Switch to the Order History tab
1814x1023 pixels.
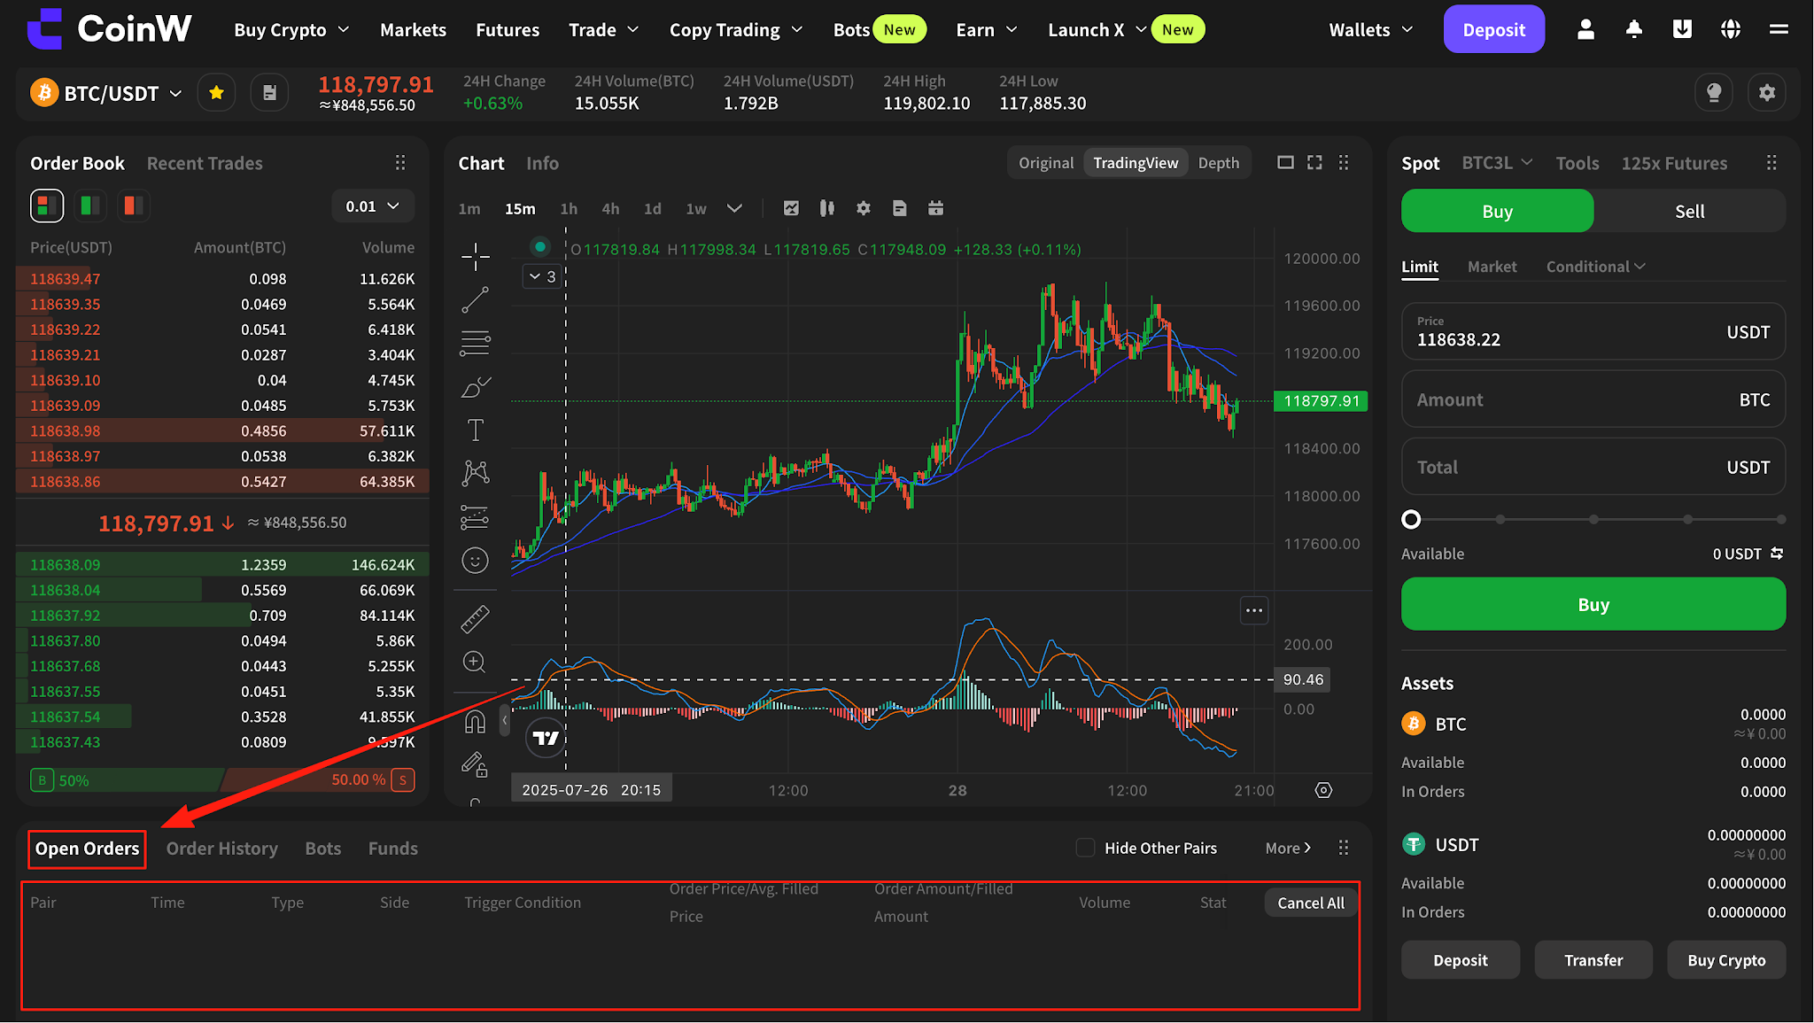222,849
